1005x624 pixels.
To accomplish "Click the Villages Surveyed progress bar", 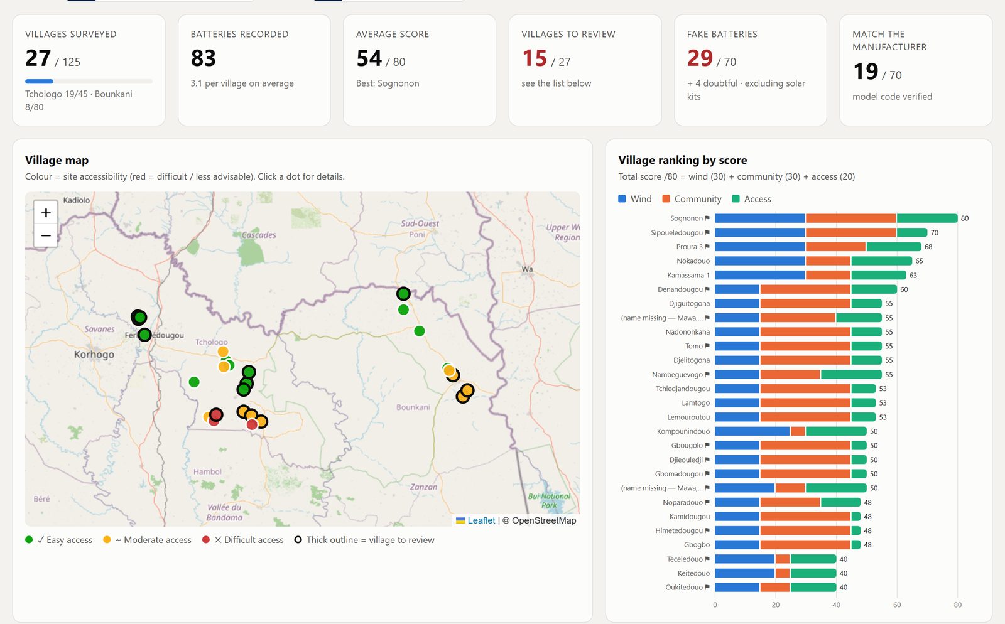I will (x=89, y=81).
